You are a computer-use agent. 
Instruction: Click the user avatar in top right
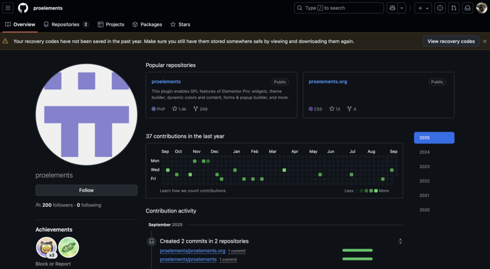tap(481, 8)
